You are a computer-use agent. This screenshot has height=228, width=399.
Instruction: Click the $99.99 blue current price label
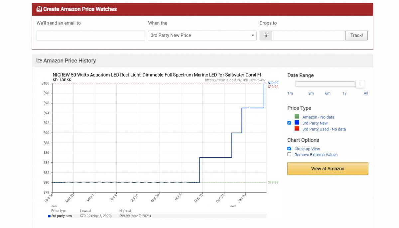pyautogui.click(x=273, y=83)
